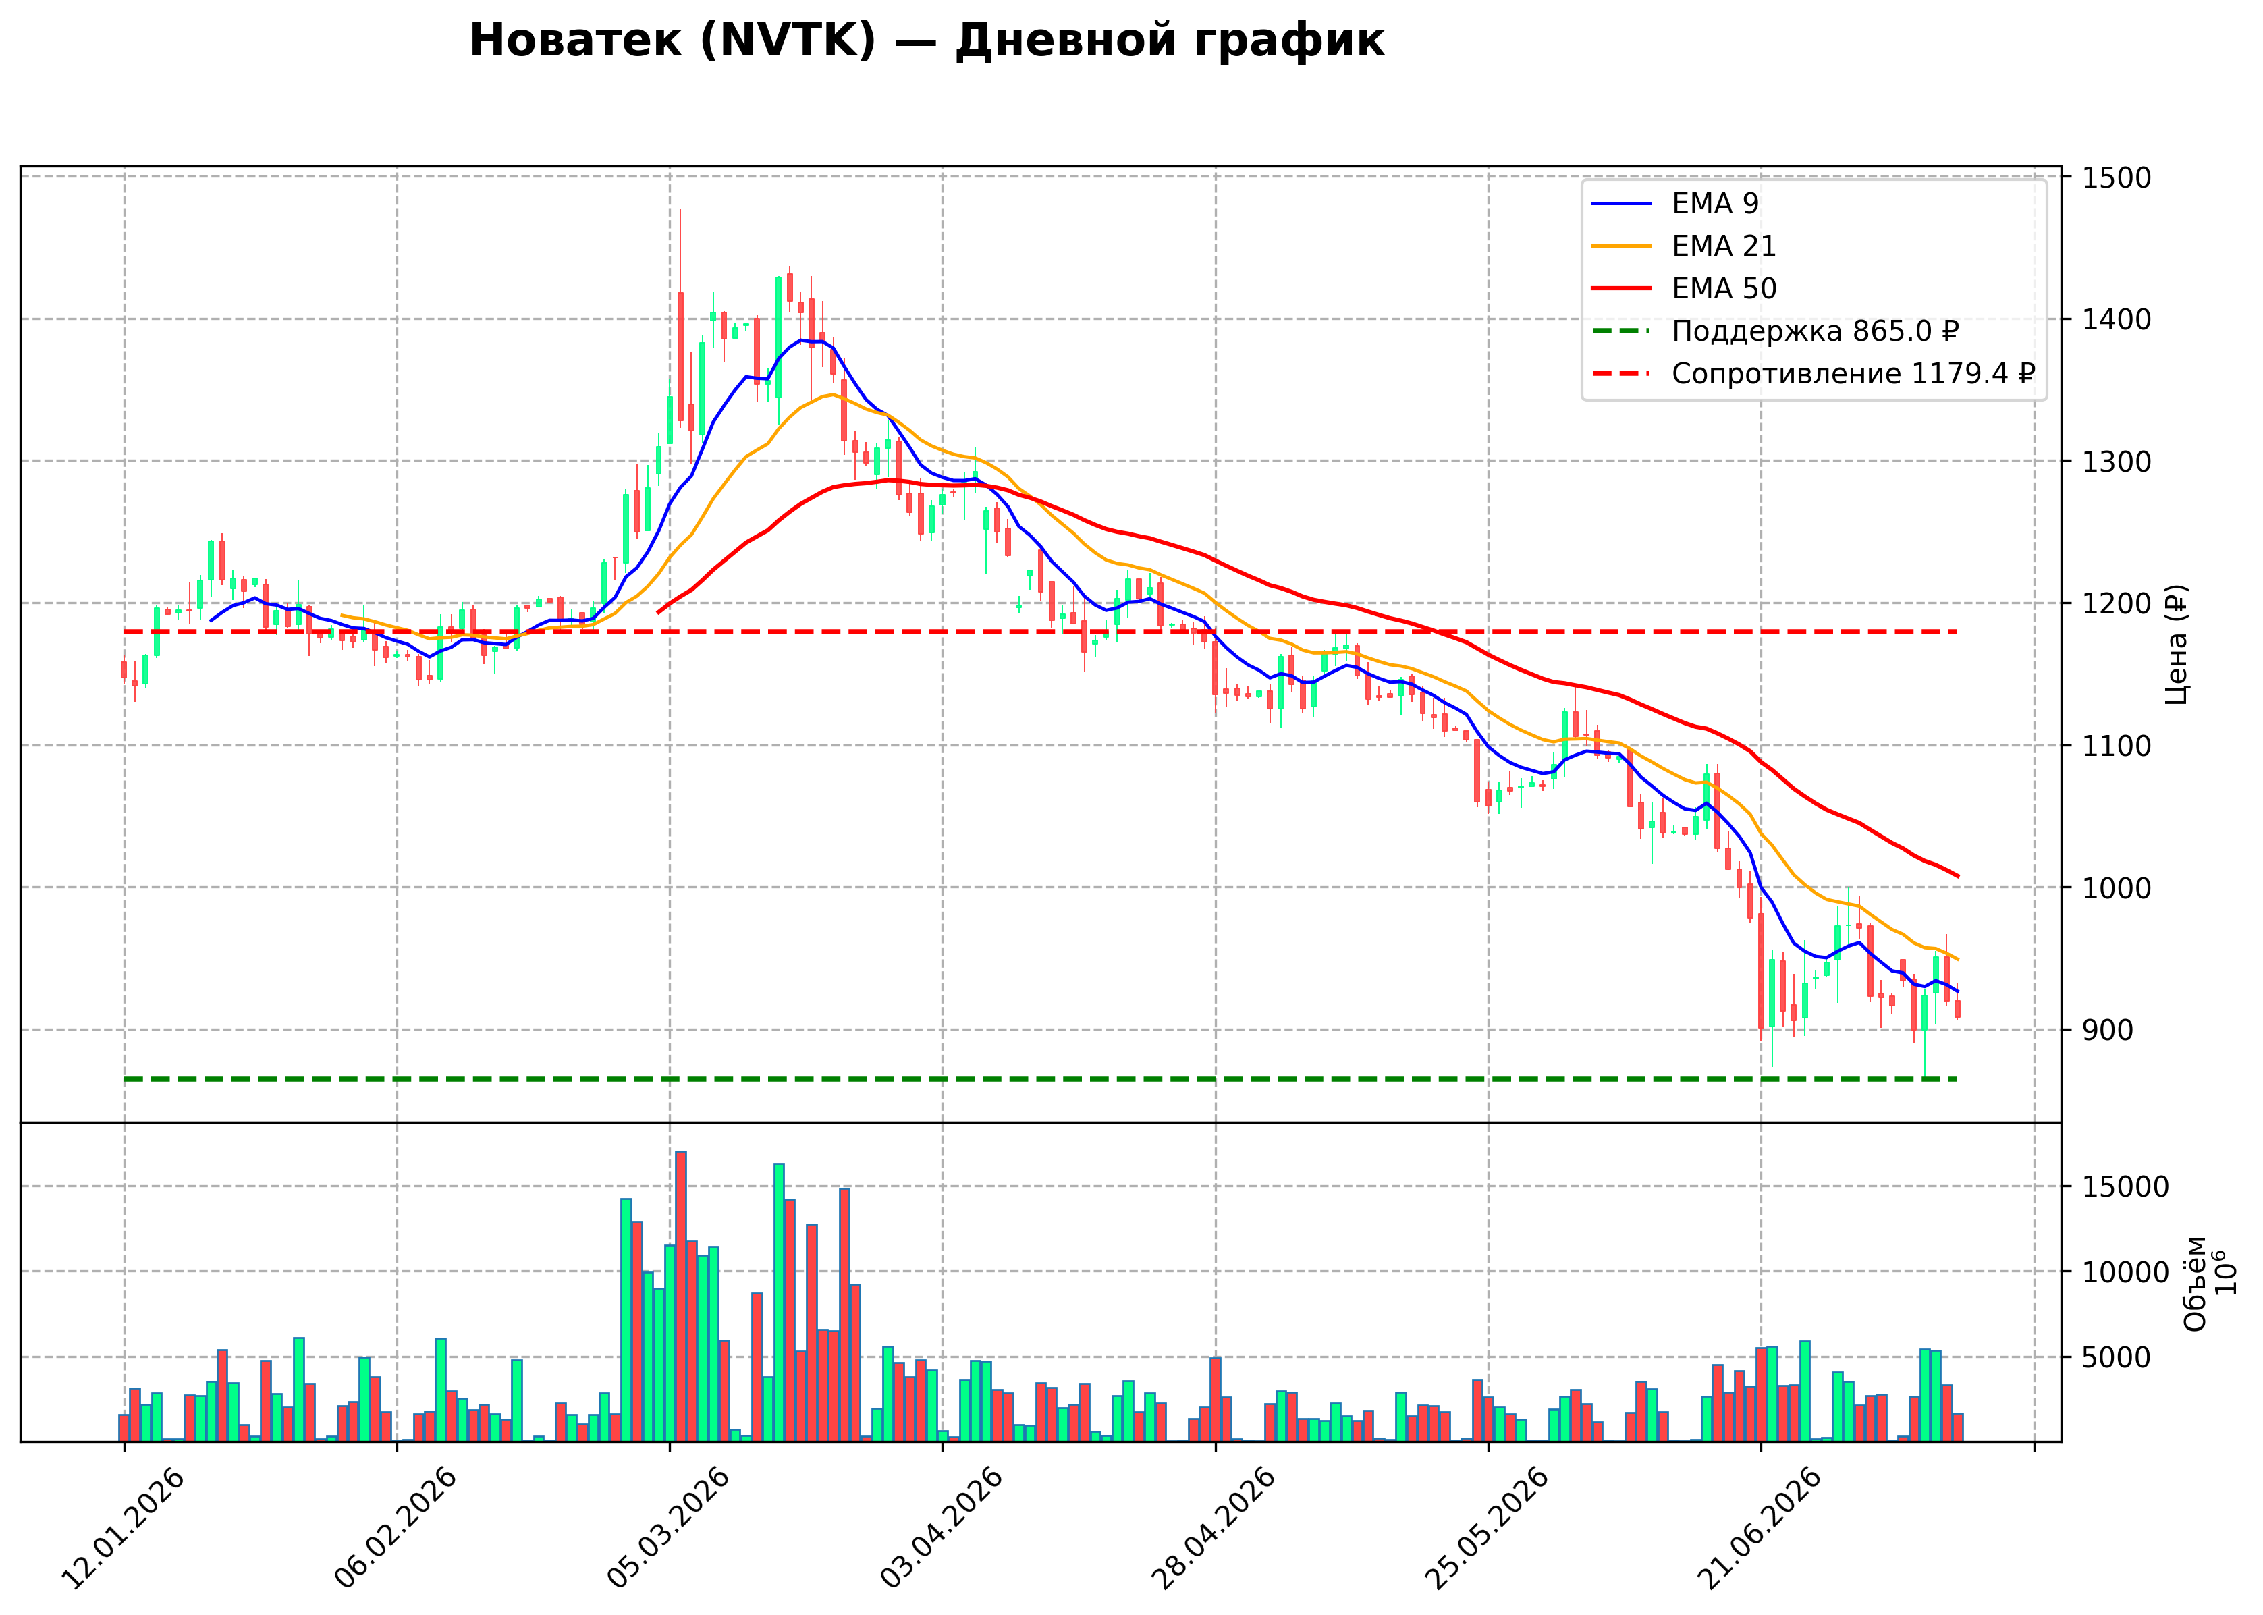
Task: Click the price axis value "1400"
Action: click(2116, 319)
